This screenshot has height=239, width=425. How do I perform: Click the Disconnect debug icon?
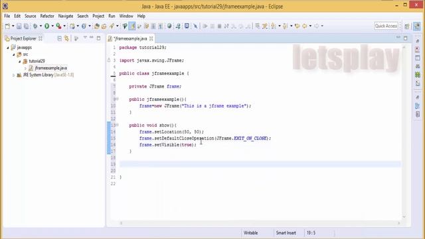coord(226,26)
